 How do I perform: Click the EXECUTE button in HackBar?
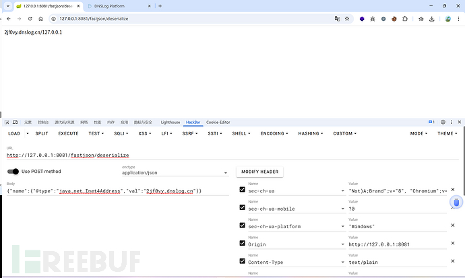[x=68, y=133]
